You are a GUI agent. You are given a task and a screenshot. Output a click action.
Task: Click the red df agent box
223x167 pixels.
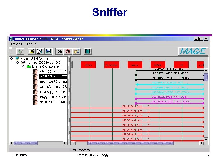coord(181,65)
